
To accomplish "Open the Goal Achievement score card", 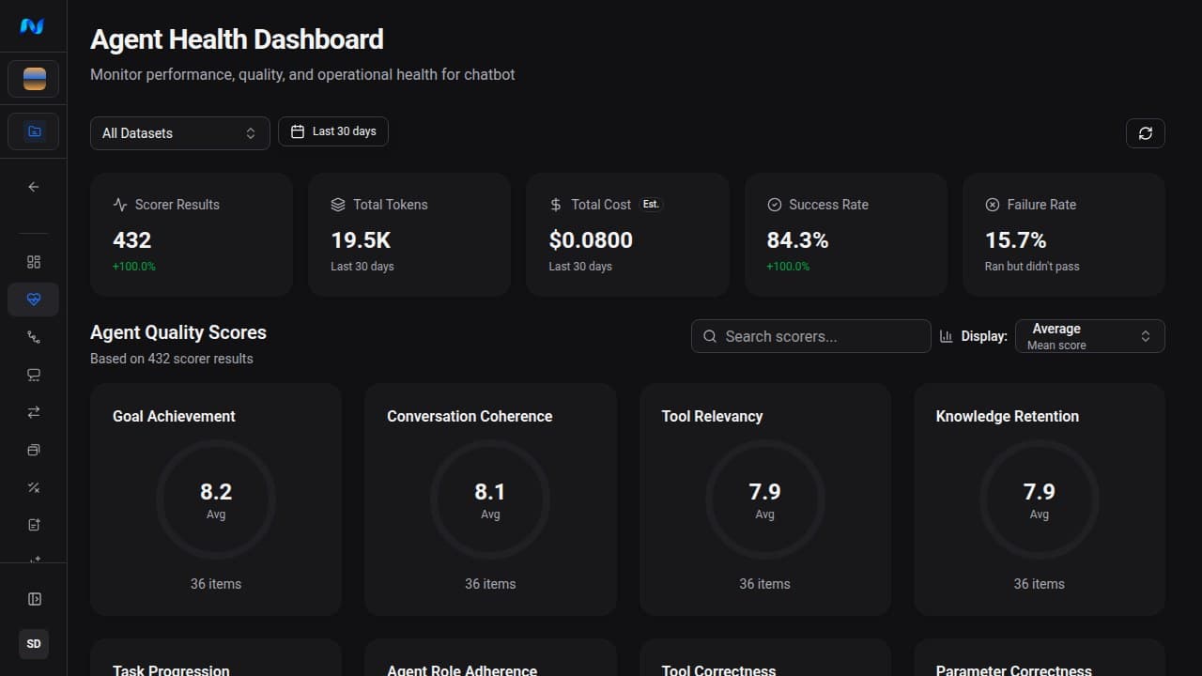I will tap(216, 499).
